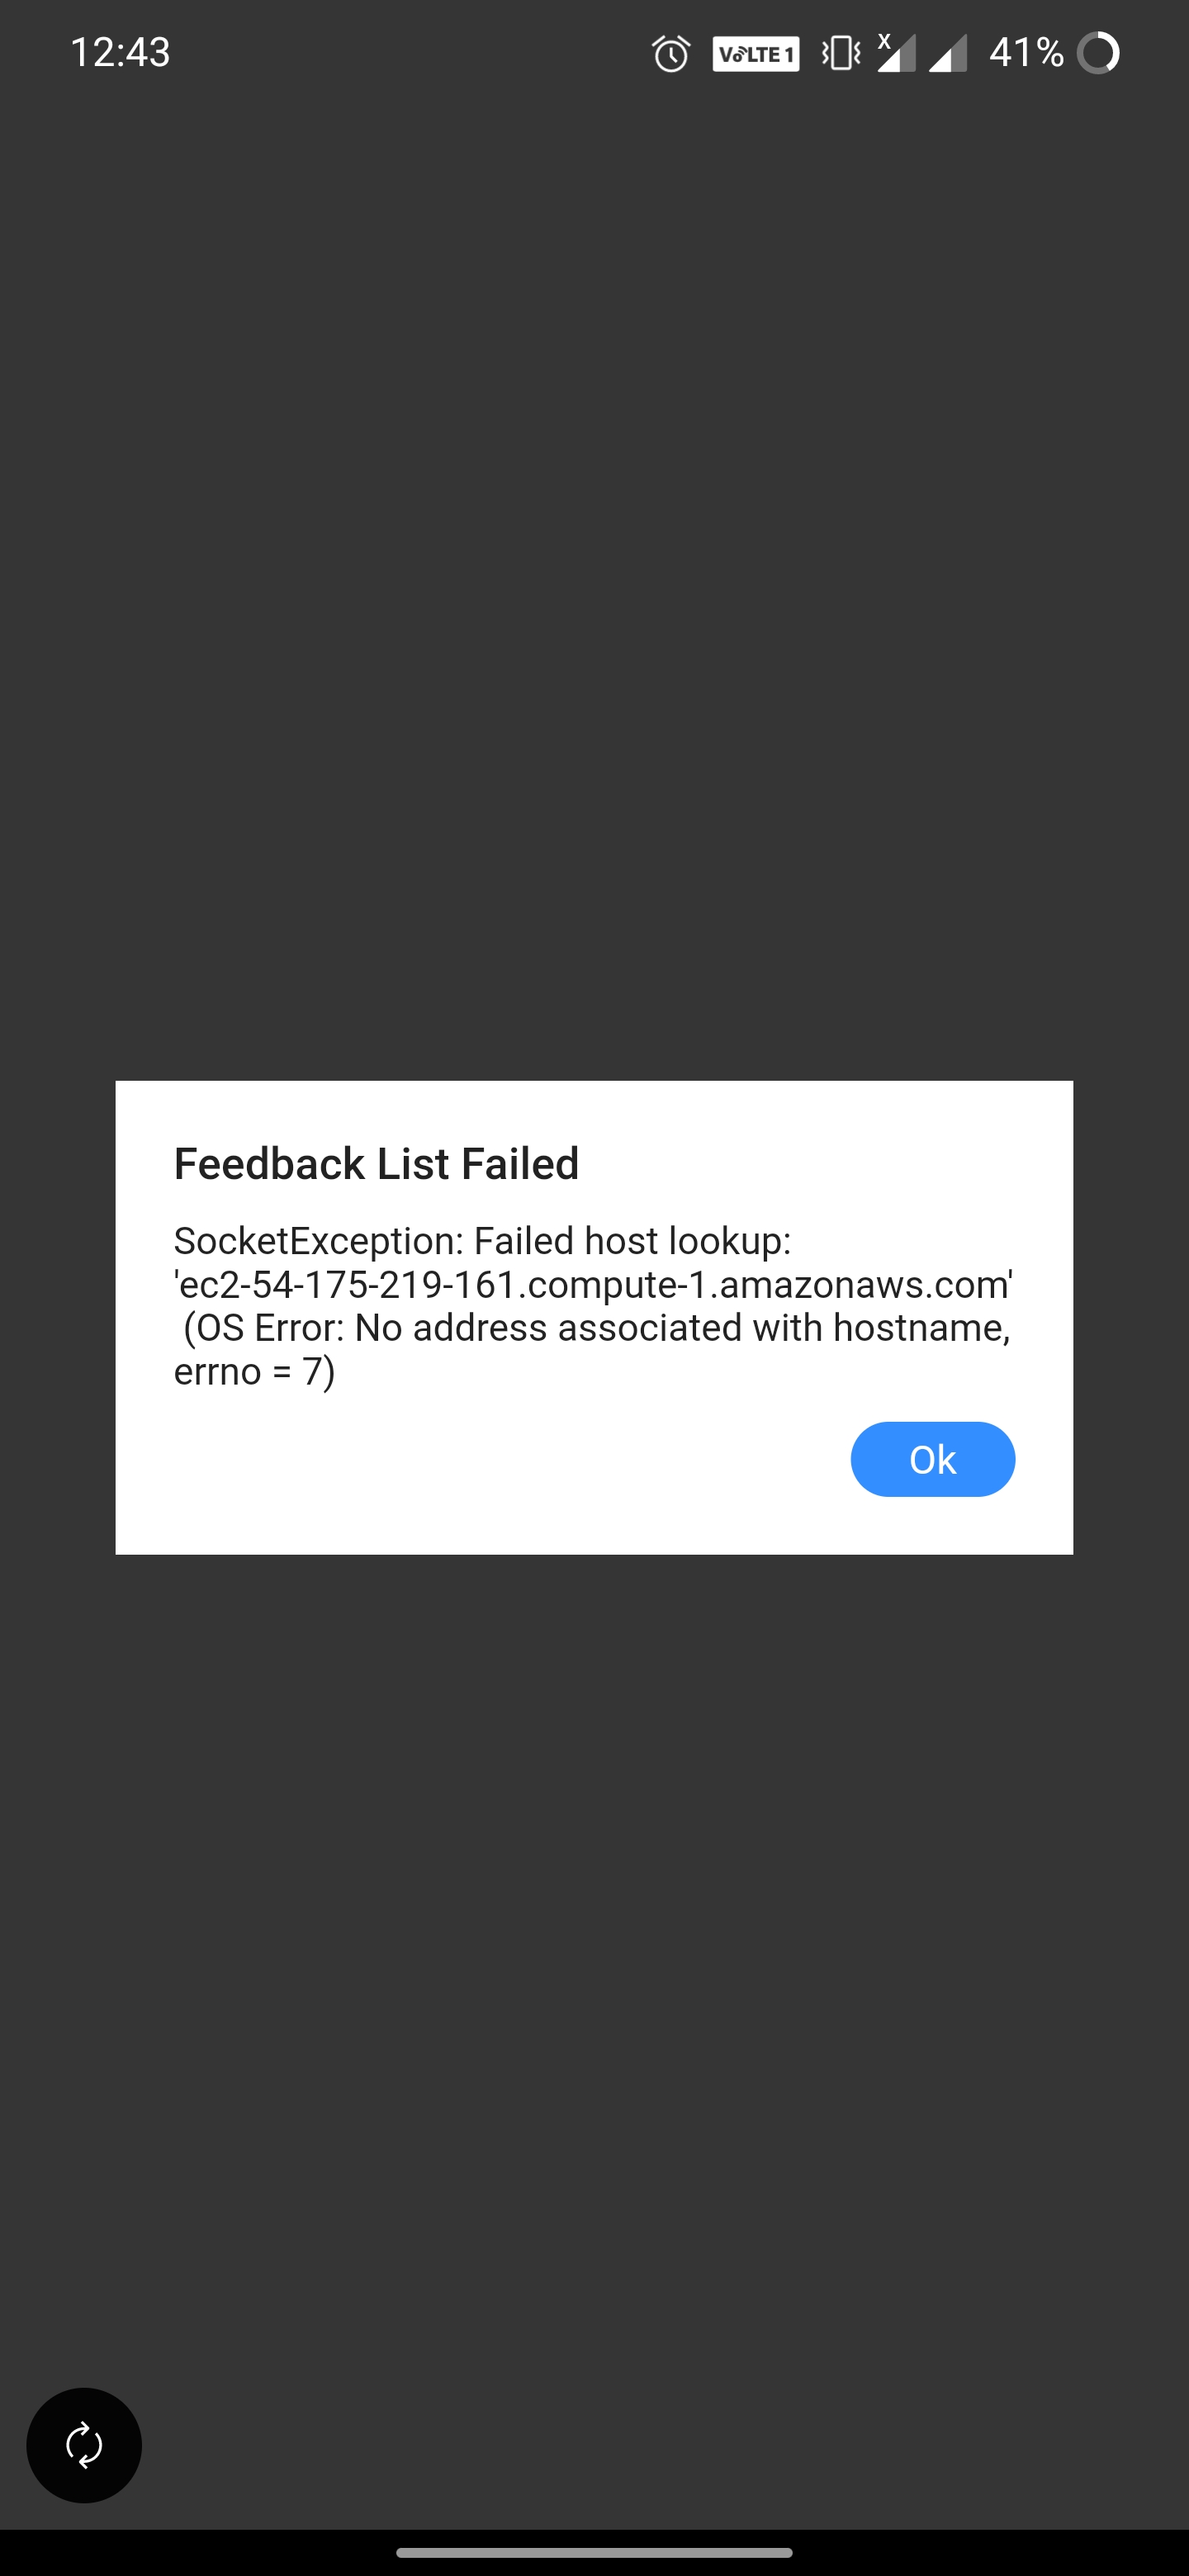1189x2576 pixels.
Task: Tap the 12:43 clock in status bar
Action: [x=120, y=52]
